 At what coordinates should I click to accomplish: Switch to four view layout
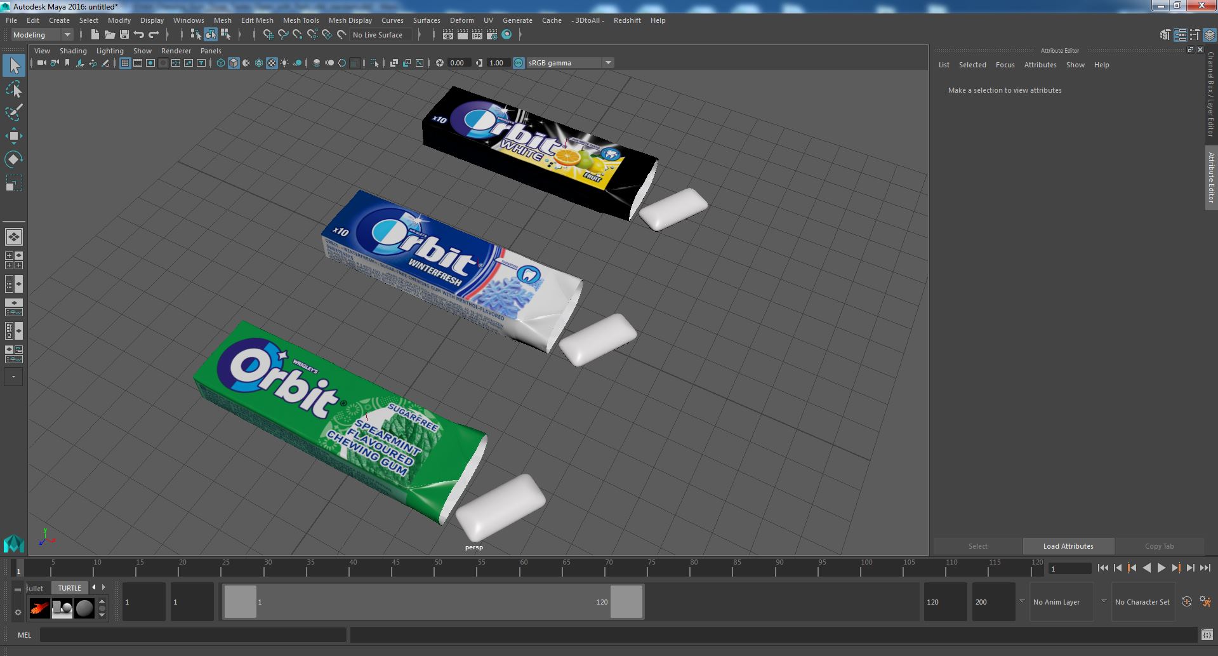13,260
